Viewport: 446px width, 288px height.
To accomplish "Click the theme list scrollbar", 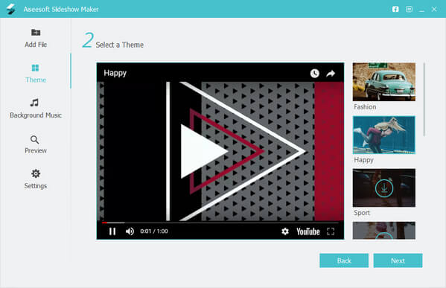I will click(x=424, y=100).
